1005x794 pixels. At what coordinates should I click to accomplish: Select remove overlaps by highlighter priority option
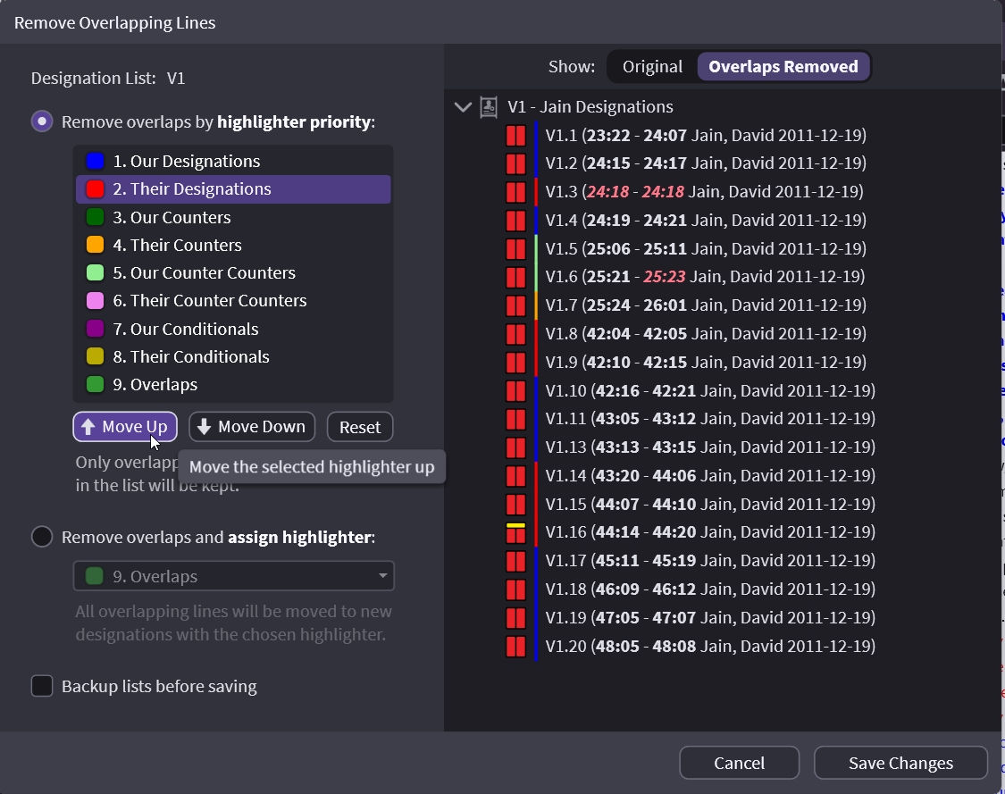point(42,121)
